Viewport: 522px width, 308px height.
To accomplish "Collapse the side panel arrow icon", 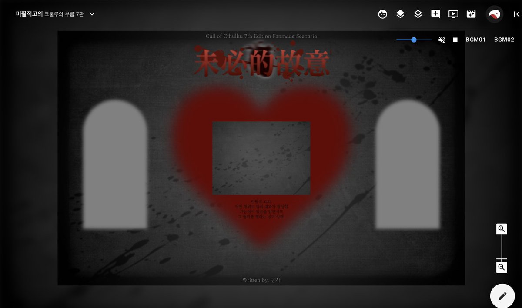I will pyautogui.click(x=517, y=14).
